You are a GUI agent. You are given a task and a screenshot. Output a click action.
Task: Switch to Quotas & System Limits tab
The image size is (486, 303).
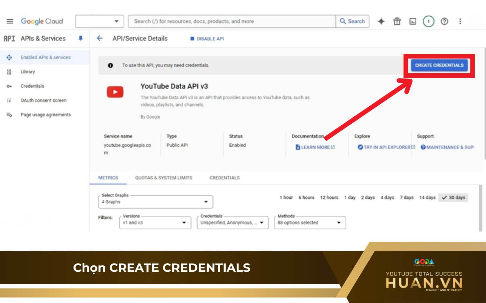point(163,178)
